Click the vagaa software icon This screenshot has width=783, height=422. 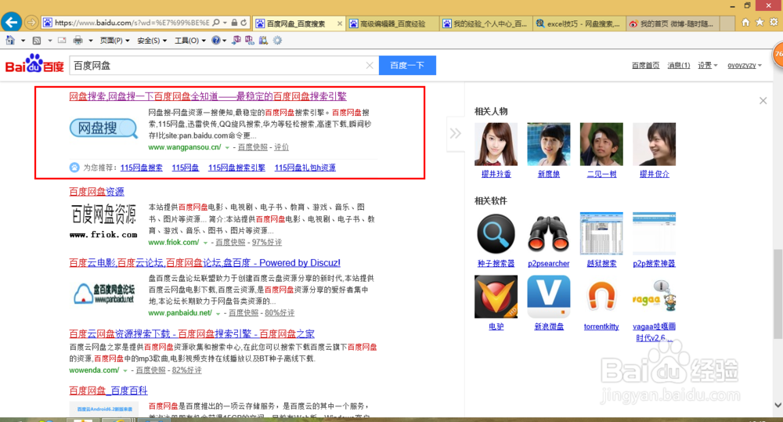tap(654, 297)
